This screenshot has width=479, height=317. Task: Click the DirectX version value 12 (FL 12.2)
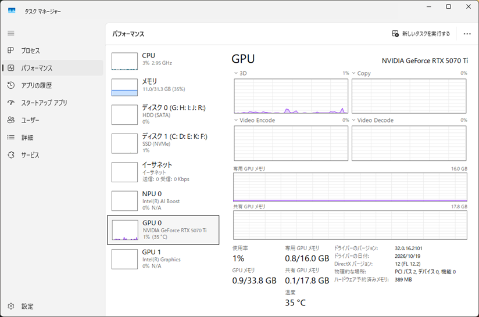pyautogui.click(x=407, y=264)
